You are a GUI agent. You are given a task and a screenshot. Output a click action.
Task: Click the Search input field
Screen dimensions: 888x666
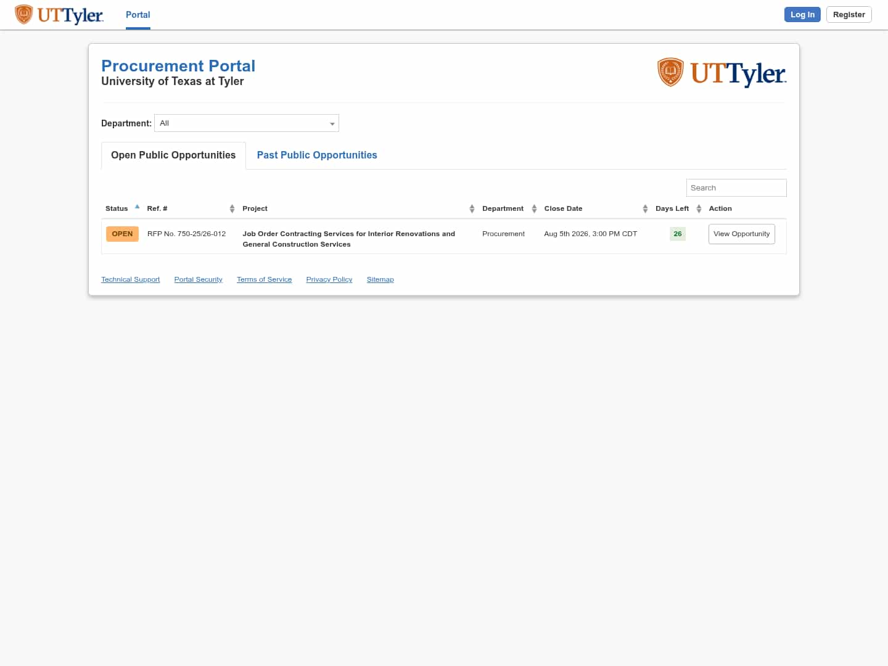tap(736, 187)
